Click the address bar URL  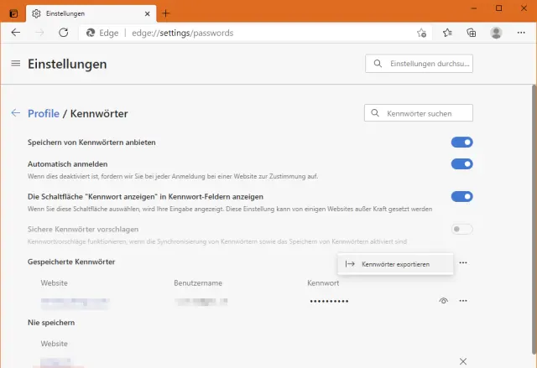click(x=183, y=33)
